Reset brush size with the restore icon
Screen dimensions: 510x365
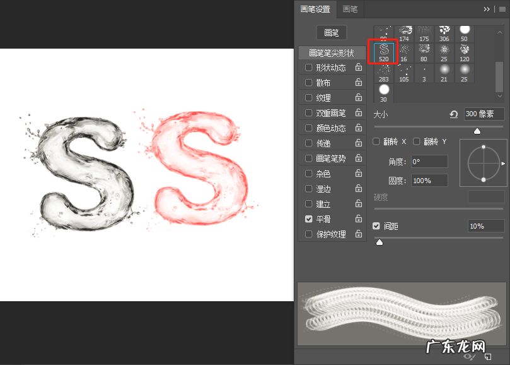click(453, 114)
